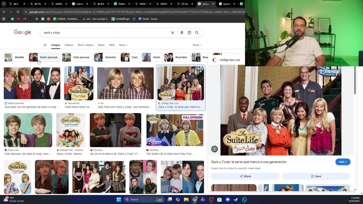Click the 'zack y cody' search field

[105, 33]
